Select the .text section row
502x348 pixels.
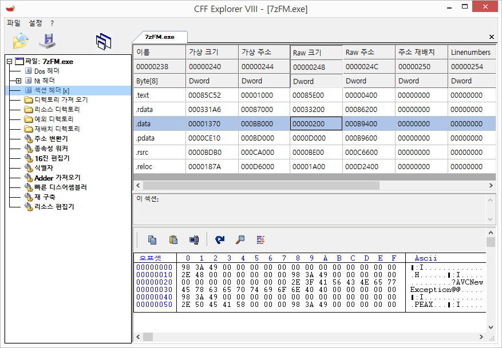(314, 95)
